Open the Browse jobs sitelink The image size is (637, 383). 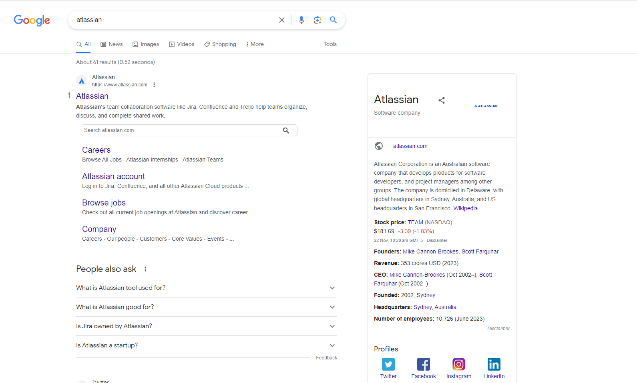[x=104, y=203]
